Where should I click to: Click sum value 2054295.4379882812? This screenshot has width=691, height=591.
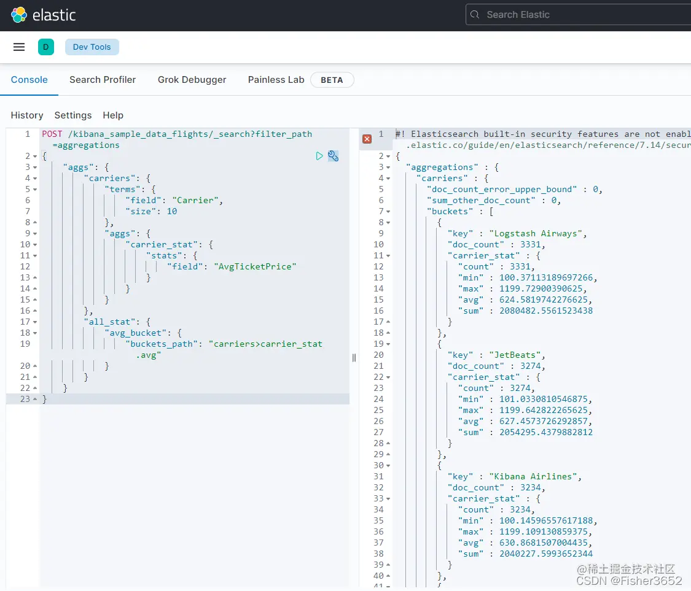point(546,433)
